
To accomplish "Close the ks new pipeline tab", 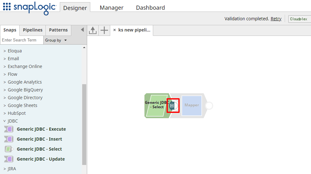I will (x=115, y=30).
